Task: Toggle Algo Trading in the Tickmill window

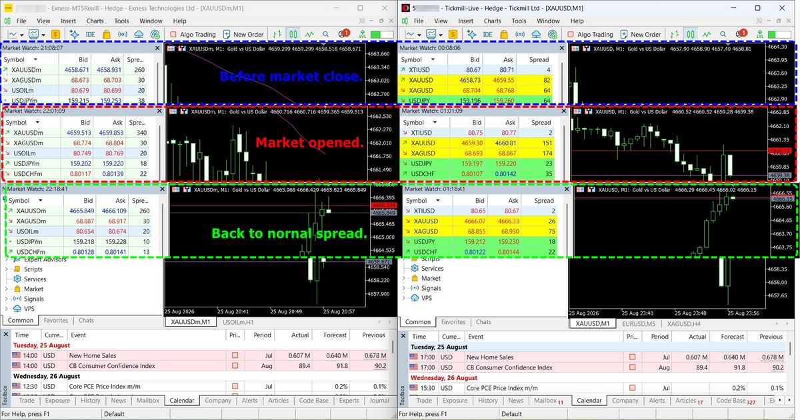Action: (x=589, y=34)
